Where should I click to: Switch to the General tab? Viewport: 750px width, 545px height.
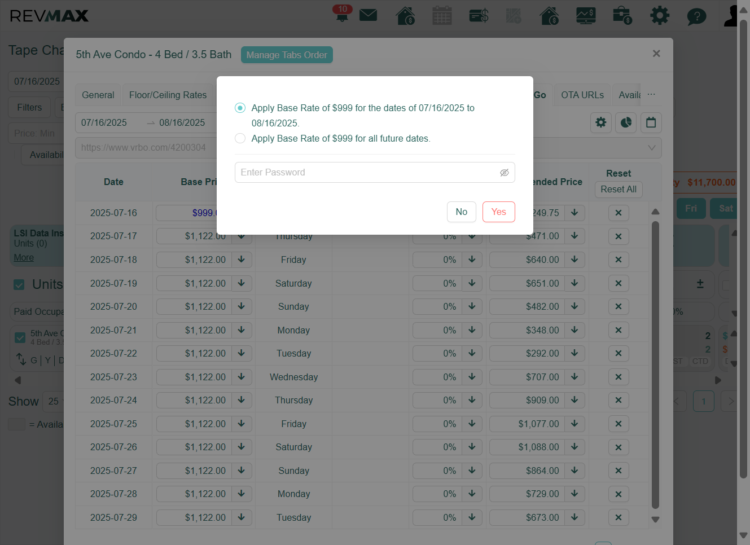click(98, 95)
